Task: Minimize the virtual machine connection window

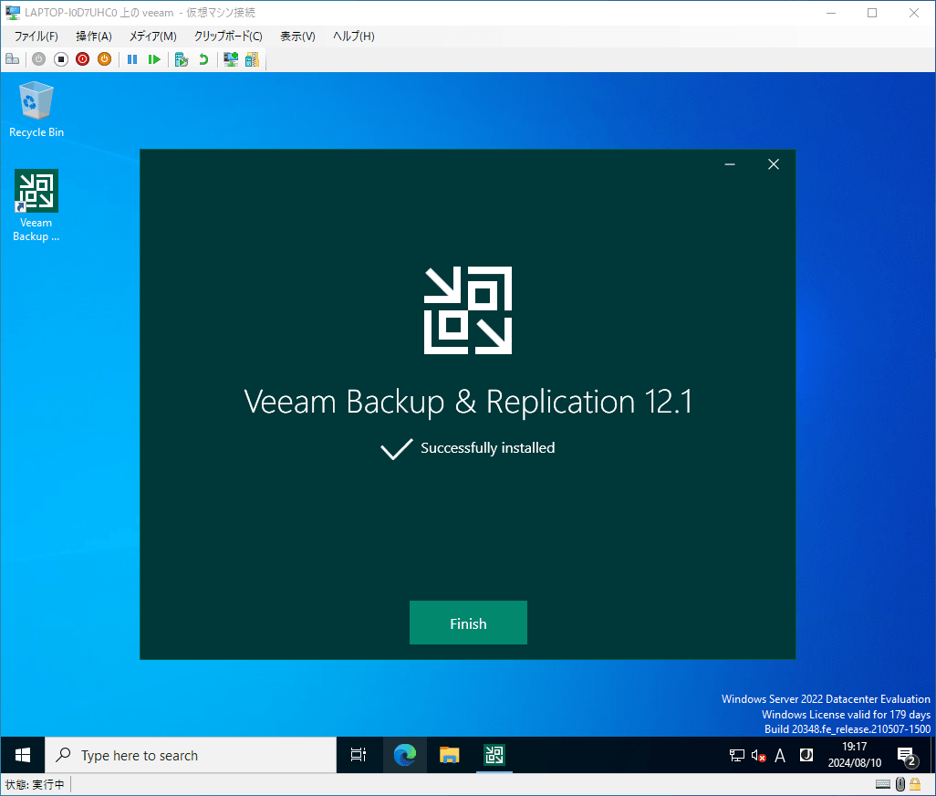Action: [x=830, y=13]
